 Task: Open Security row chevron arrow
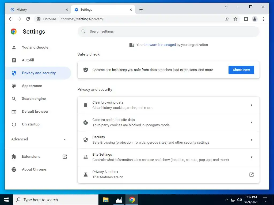tap(252, 140)
